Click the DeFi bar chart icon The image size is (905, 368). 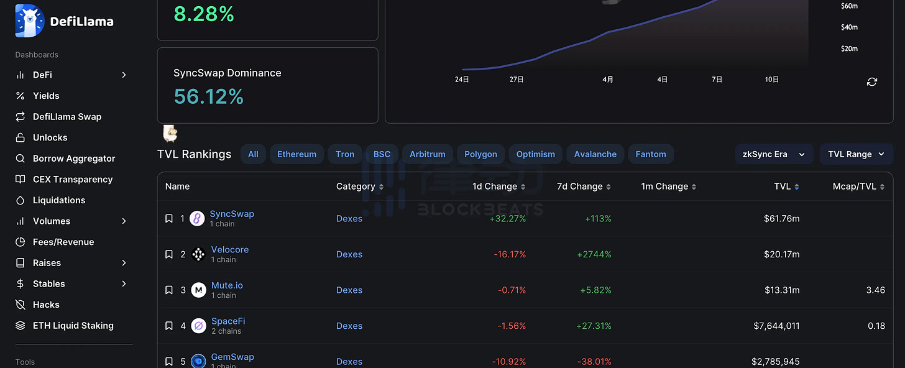(21, 75)
